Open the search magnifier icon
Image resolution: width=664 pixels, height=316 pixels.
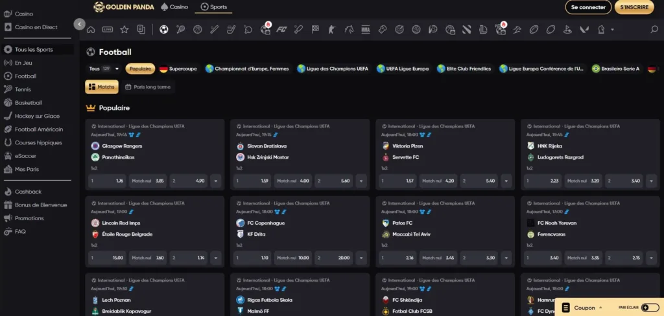[654, 30]
